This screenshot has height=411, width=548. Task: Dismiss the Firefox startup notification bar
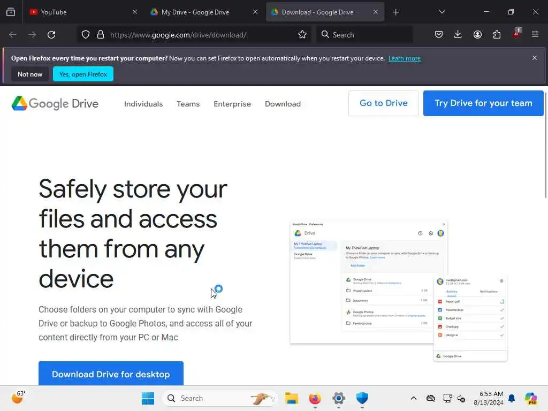click(535, 58)
